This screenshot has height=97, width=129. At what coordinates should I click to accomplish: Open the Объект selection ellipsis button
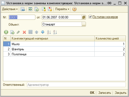click(84, 24)
